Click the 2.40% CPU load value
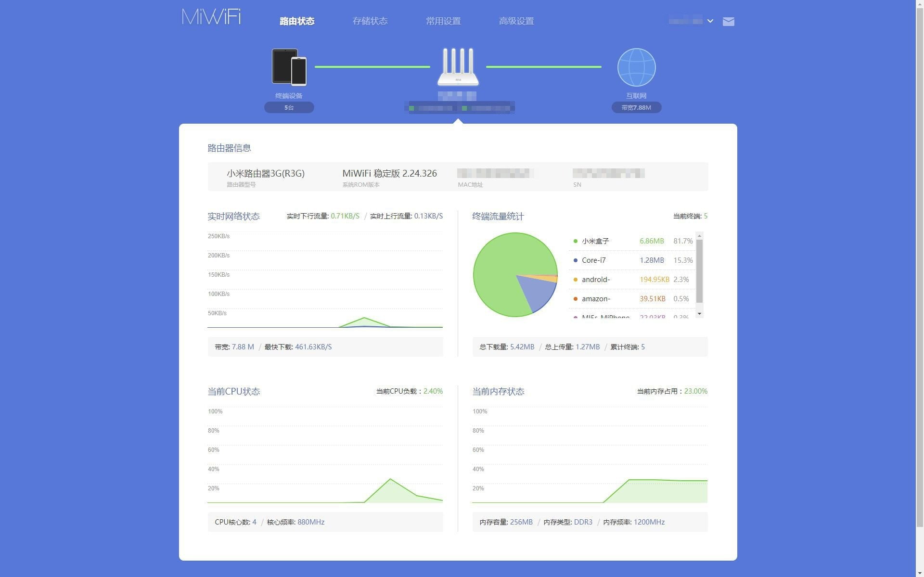This screenshot has height=577, width=924. pos(433,391)
